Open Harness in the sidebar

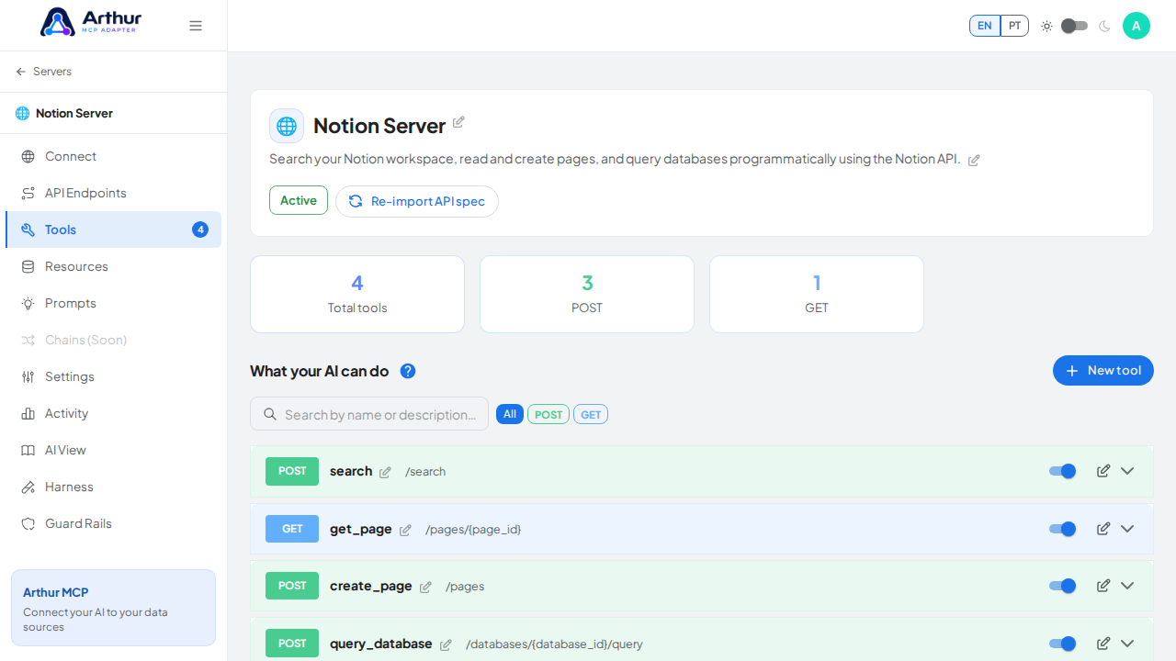[x=114, y=487]
